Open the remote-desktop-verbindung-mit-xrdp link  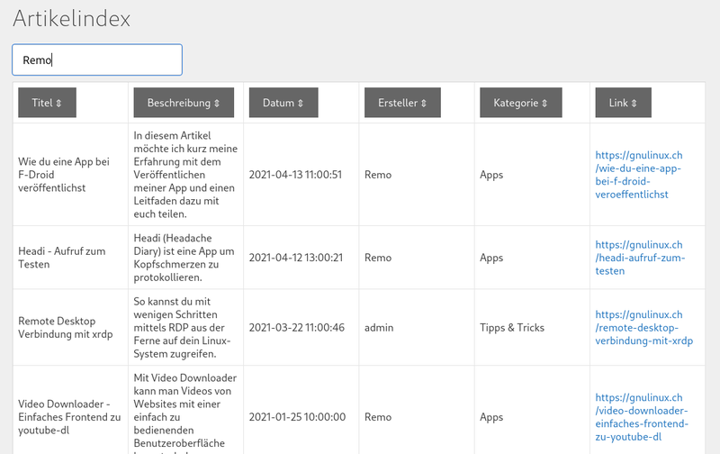tap(643, 328)
